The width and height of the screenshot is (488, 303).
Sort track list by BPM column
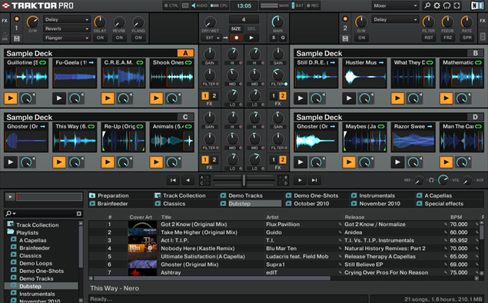[x=456, y=217]
